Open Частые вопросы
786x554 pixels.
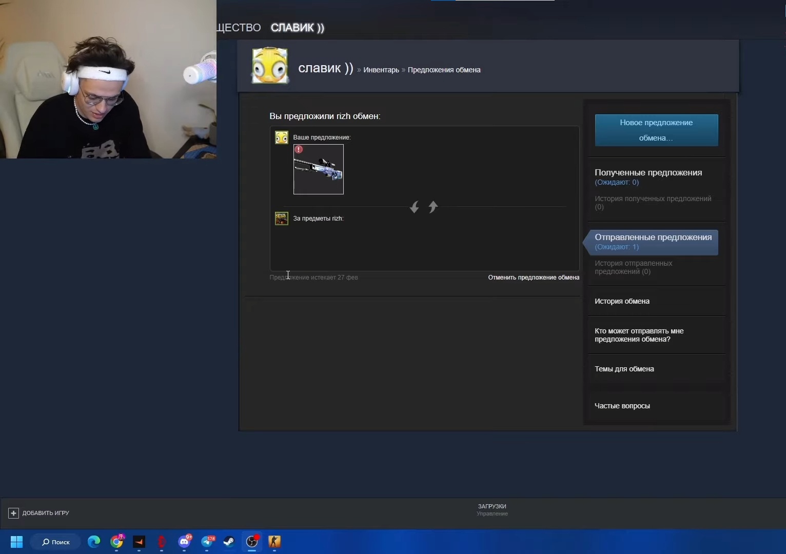click(x=622, y=406)
